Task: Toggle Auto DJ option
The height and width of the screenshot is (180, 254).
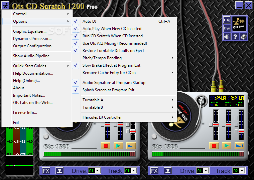Action: [124, 21]
